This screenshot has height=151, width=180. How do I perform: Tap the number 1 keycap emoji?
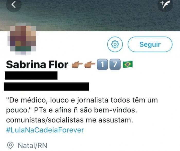(102, 64)
